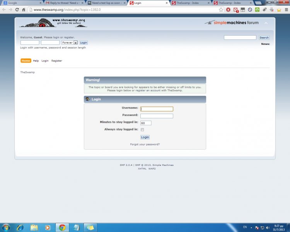Screen dimensions: 290x232
Task: Open the XHTML footer link
Action: tap(142, 169)
